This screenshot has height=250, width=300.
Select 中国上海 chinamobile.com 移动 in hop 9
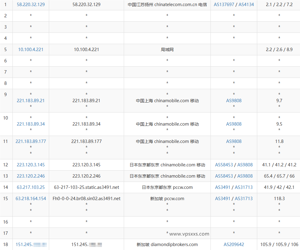tap(167, 101)
